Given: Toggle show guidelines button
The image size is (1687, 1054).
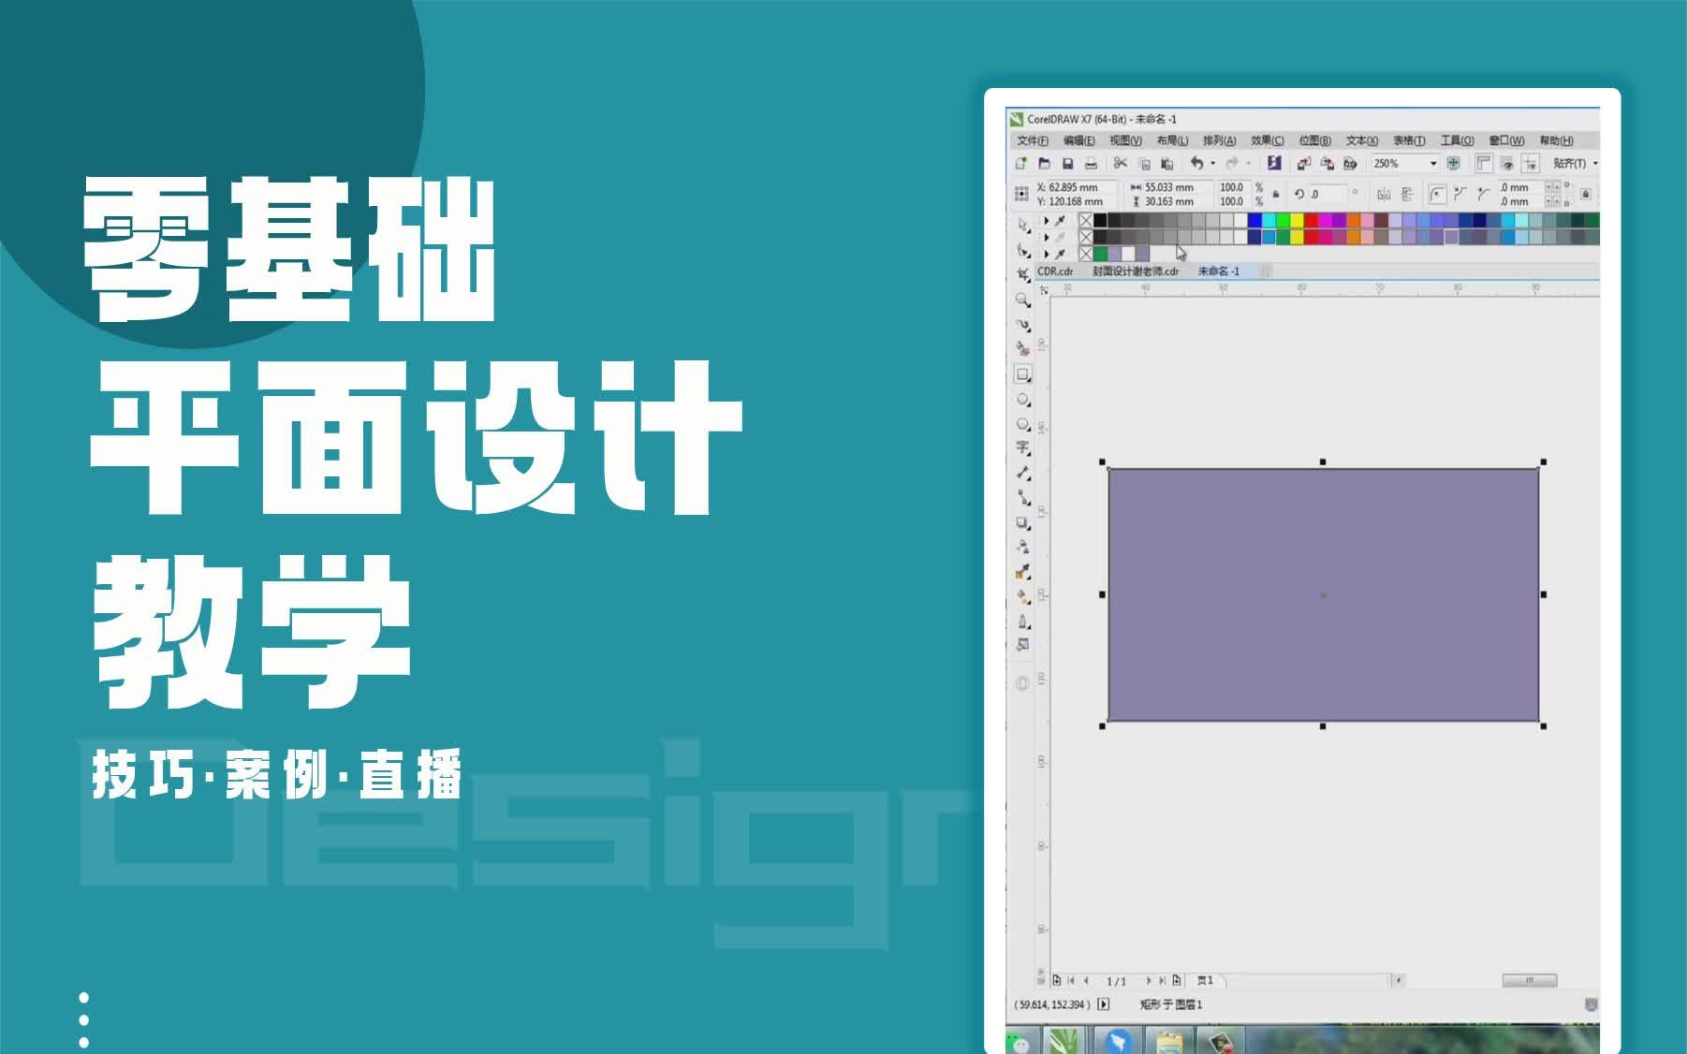Looking at the screenshot, I should pos(1531,163).
